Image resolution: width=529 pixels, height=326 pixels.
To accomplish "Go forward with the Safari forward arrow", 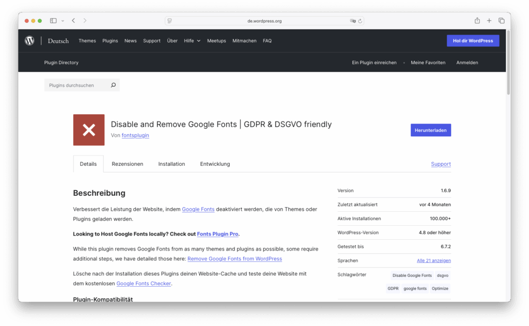I will tap(85, 21).
